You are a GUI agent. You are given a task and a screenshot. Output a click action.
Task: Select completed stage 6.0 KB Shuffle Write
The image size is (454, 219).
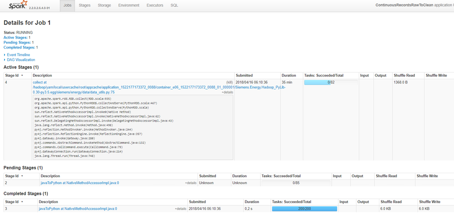(424, 209)
